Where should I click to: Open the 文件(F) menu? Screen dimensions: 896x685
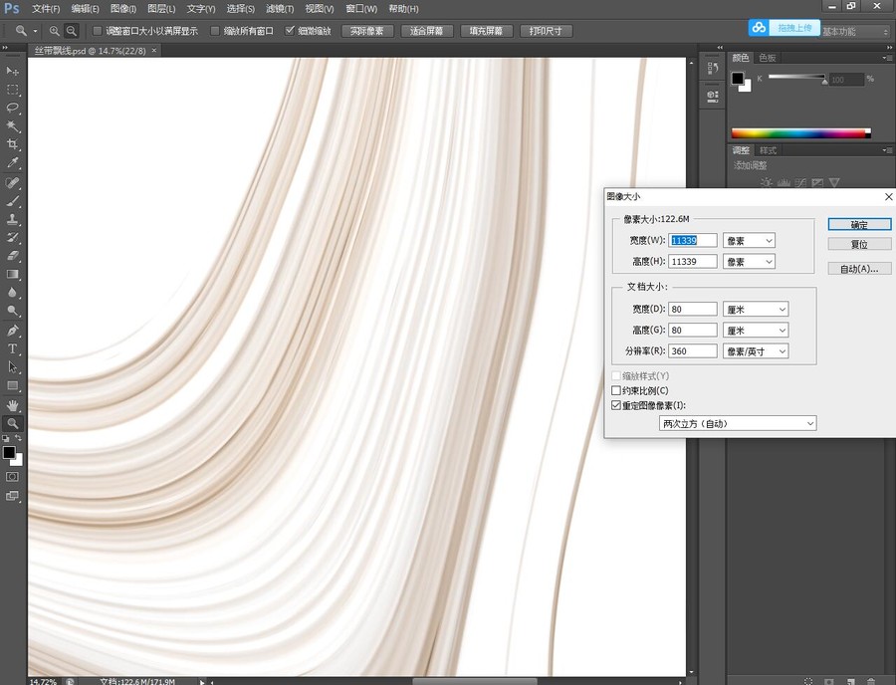46,9
